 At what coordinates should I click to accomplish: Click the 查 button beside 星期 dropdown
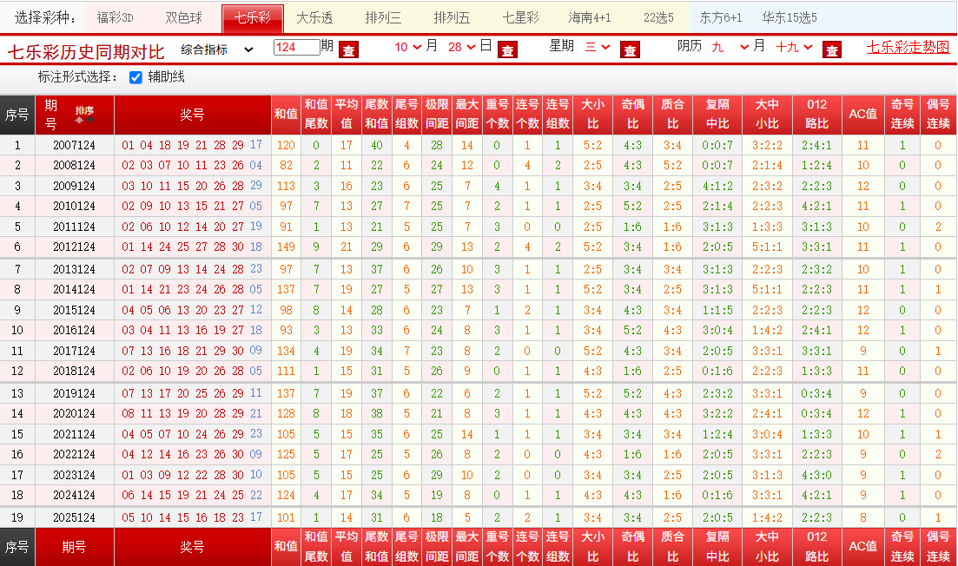coord(630,50)
